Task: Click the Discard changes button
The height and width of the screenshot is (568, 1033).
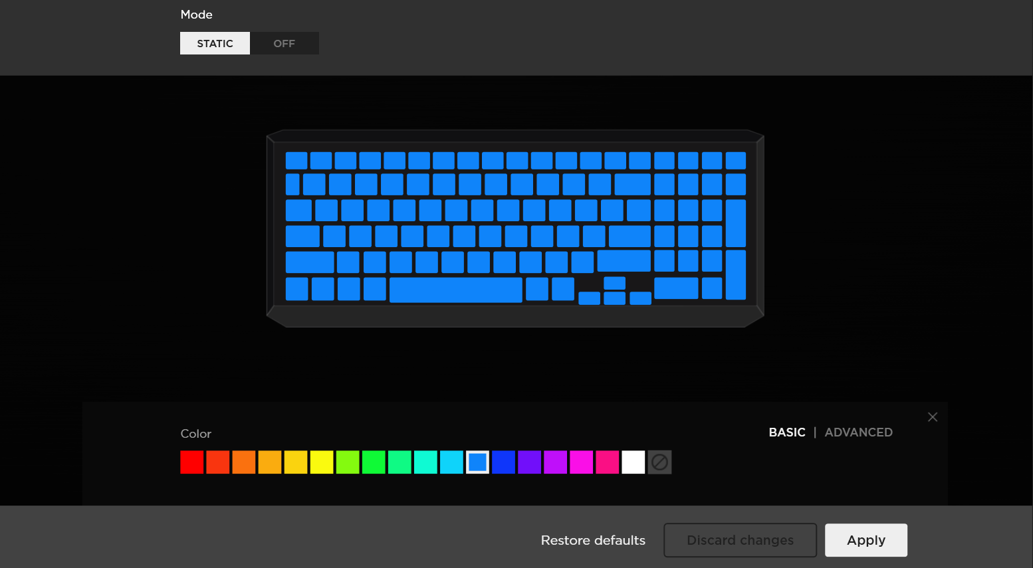Action: click(x=740, y=540)
